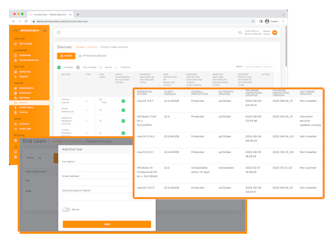Click the armourzero logo
The height and width of the screenshot is (241, 334).
tap(26, 31)
